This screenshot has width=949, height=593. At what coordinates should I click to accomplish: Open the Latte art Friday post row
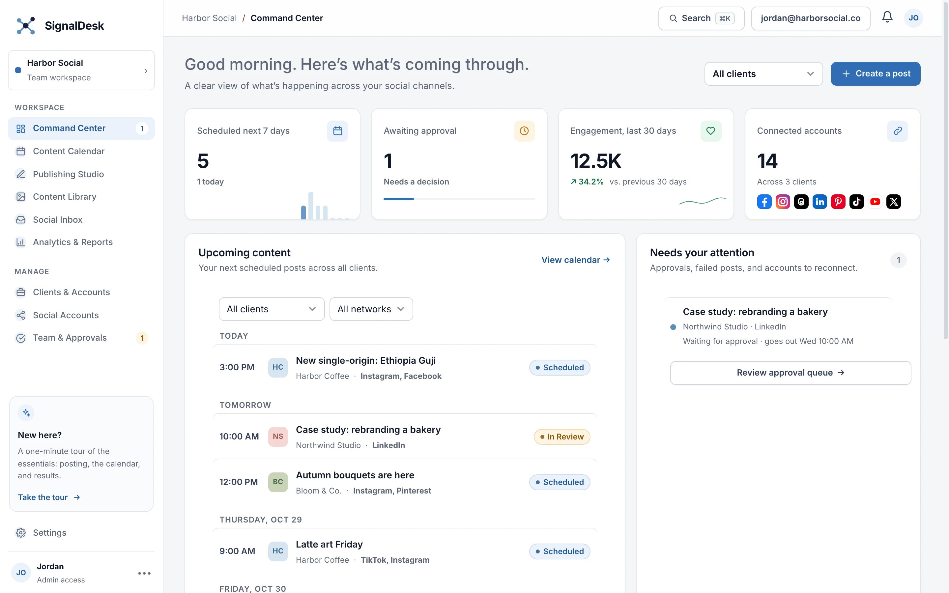pyautogui.click(x=405, y=551)
